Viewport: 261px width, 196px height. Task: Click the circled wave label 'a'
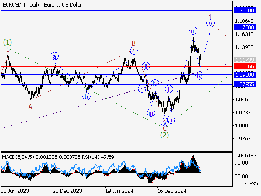point(55,56)
